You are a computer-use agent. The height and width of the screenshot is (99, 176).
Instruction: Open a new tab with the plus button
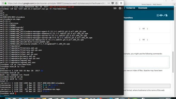175,4
